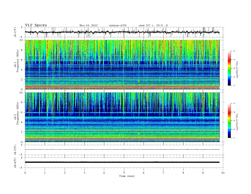Screen dimensions: 251x194
Task: Click the "4" kHz tick of ch.1 spectrogram
Action: (x=22, y=70)
